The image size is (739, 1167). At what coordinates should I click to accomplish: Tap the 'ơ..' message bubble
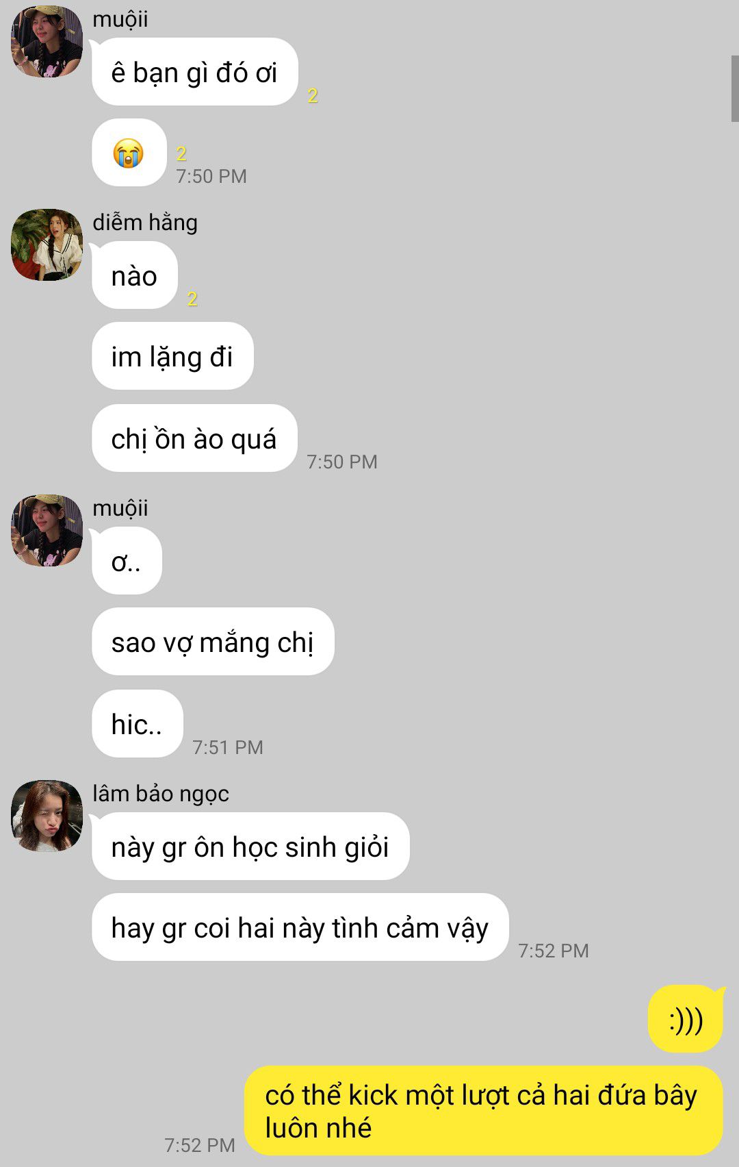[127, 561]
